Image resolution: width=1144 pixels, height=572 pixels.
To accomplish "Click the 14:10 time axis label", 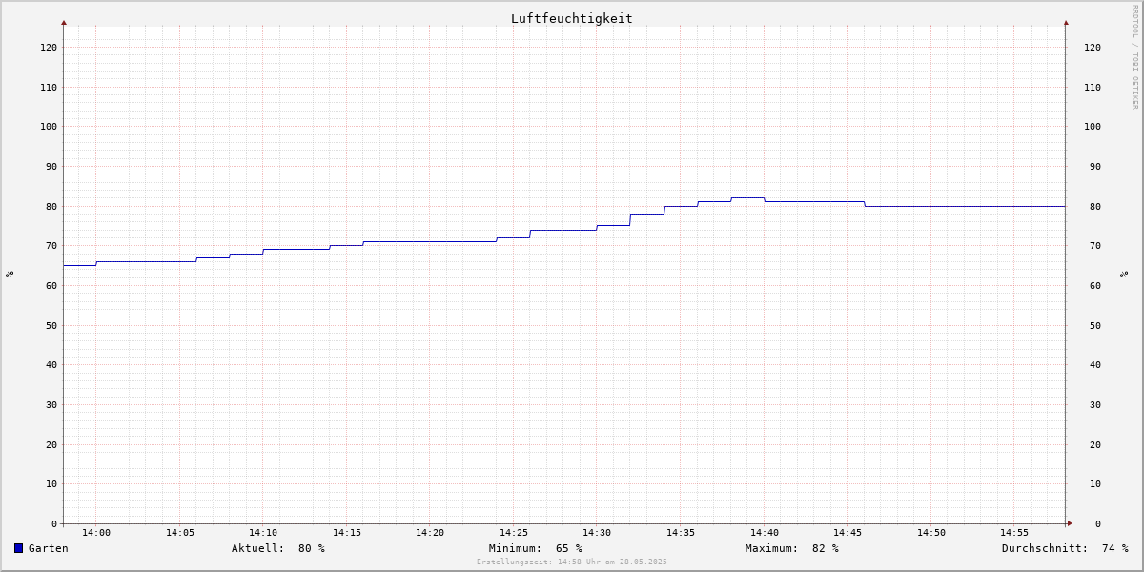I will coord(263,533).
